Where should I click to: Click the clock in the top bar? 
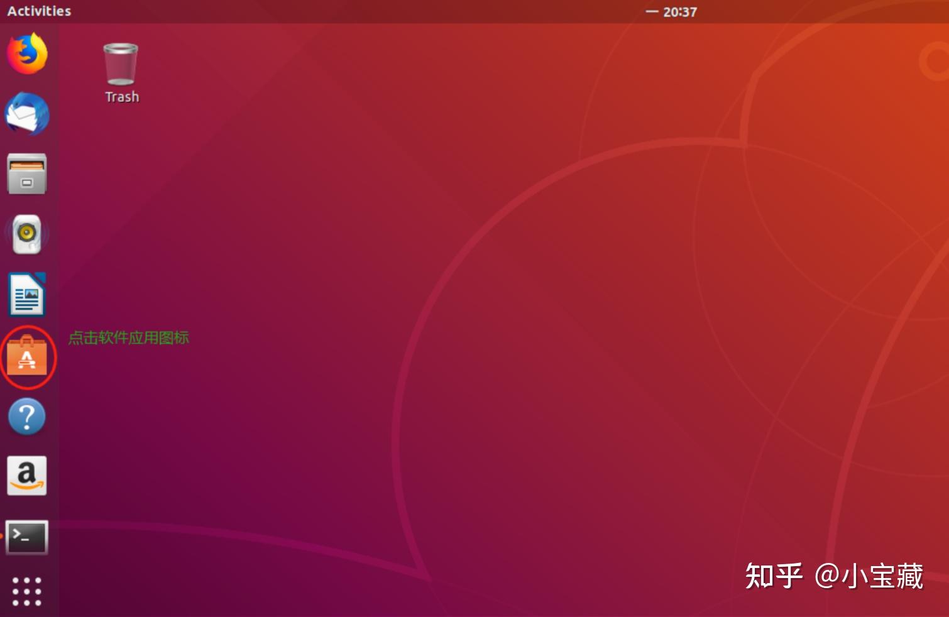pyautogui.click(x=679, y=11)
